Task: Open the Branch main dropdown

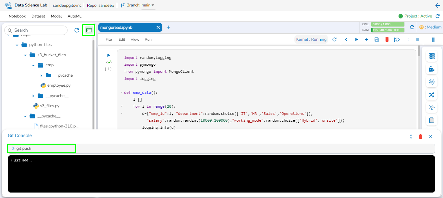Action: click(148, 5)
